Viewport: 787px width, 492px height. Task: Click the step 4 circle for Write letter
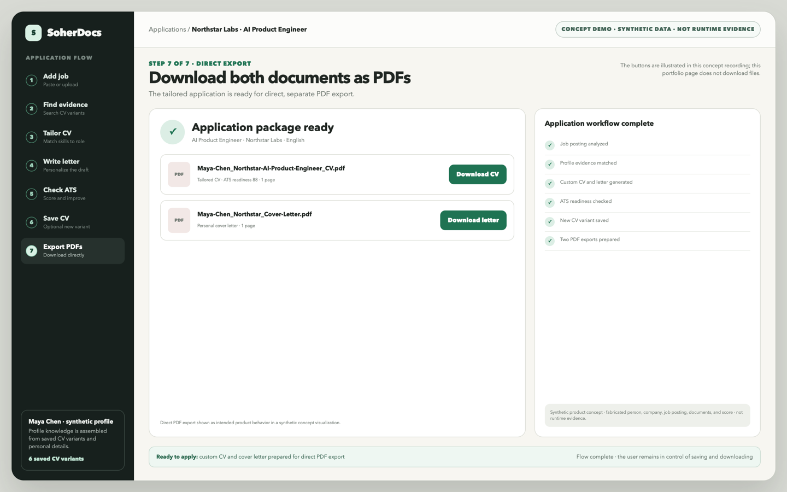coord(32,166)
